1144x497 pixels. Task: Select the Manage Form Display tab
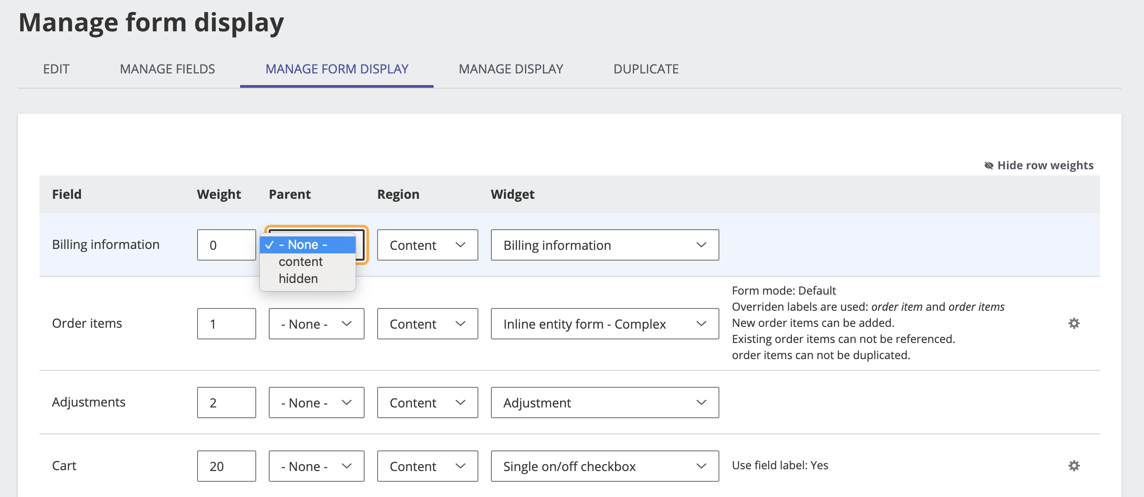(337, 69)
